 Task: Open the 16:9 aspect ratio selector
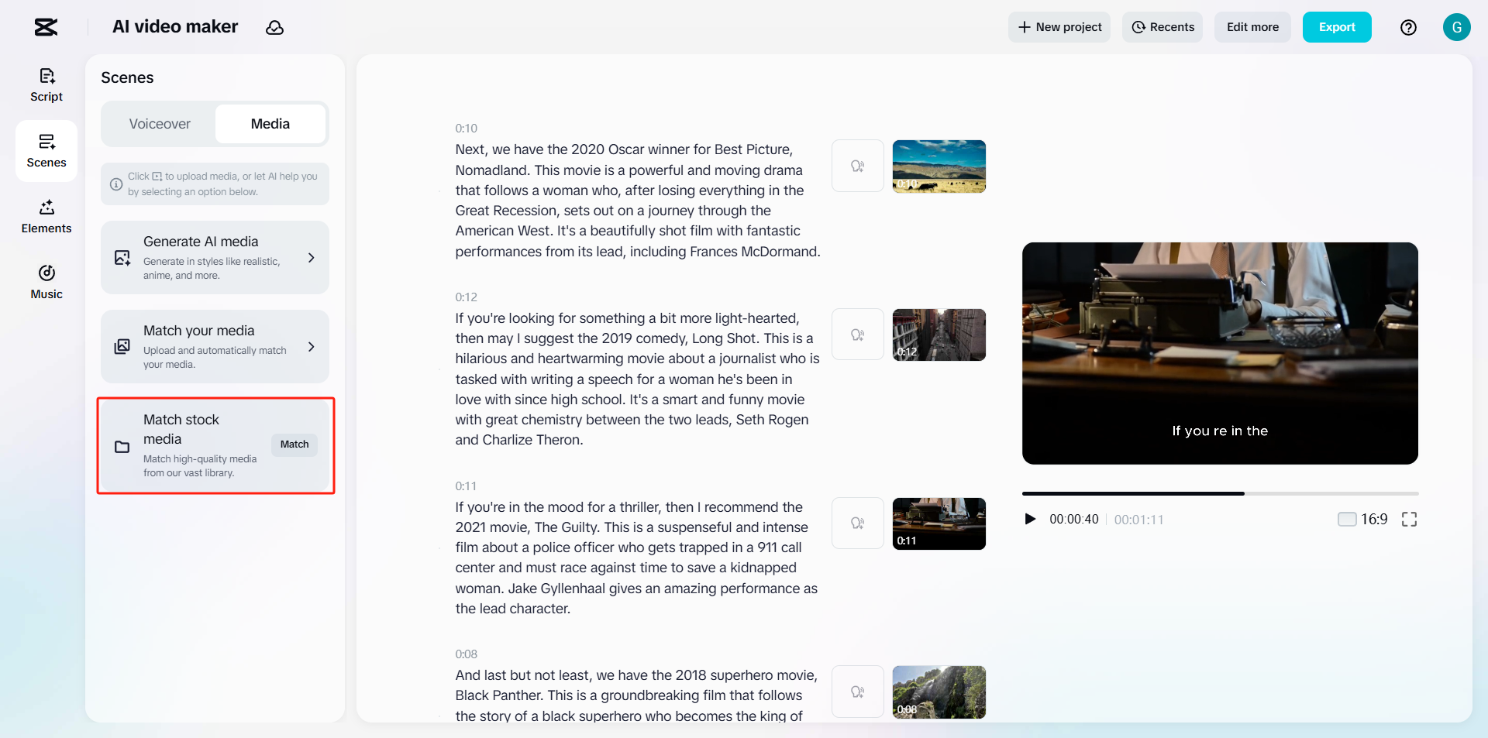point(1362,519)
